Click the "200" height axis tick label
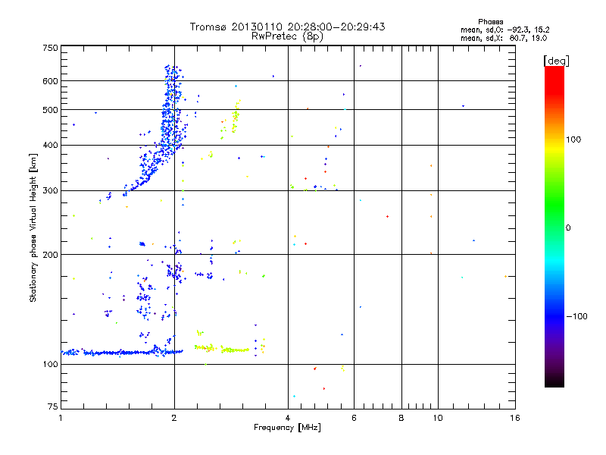 [x=50, y=255]
